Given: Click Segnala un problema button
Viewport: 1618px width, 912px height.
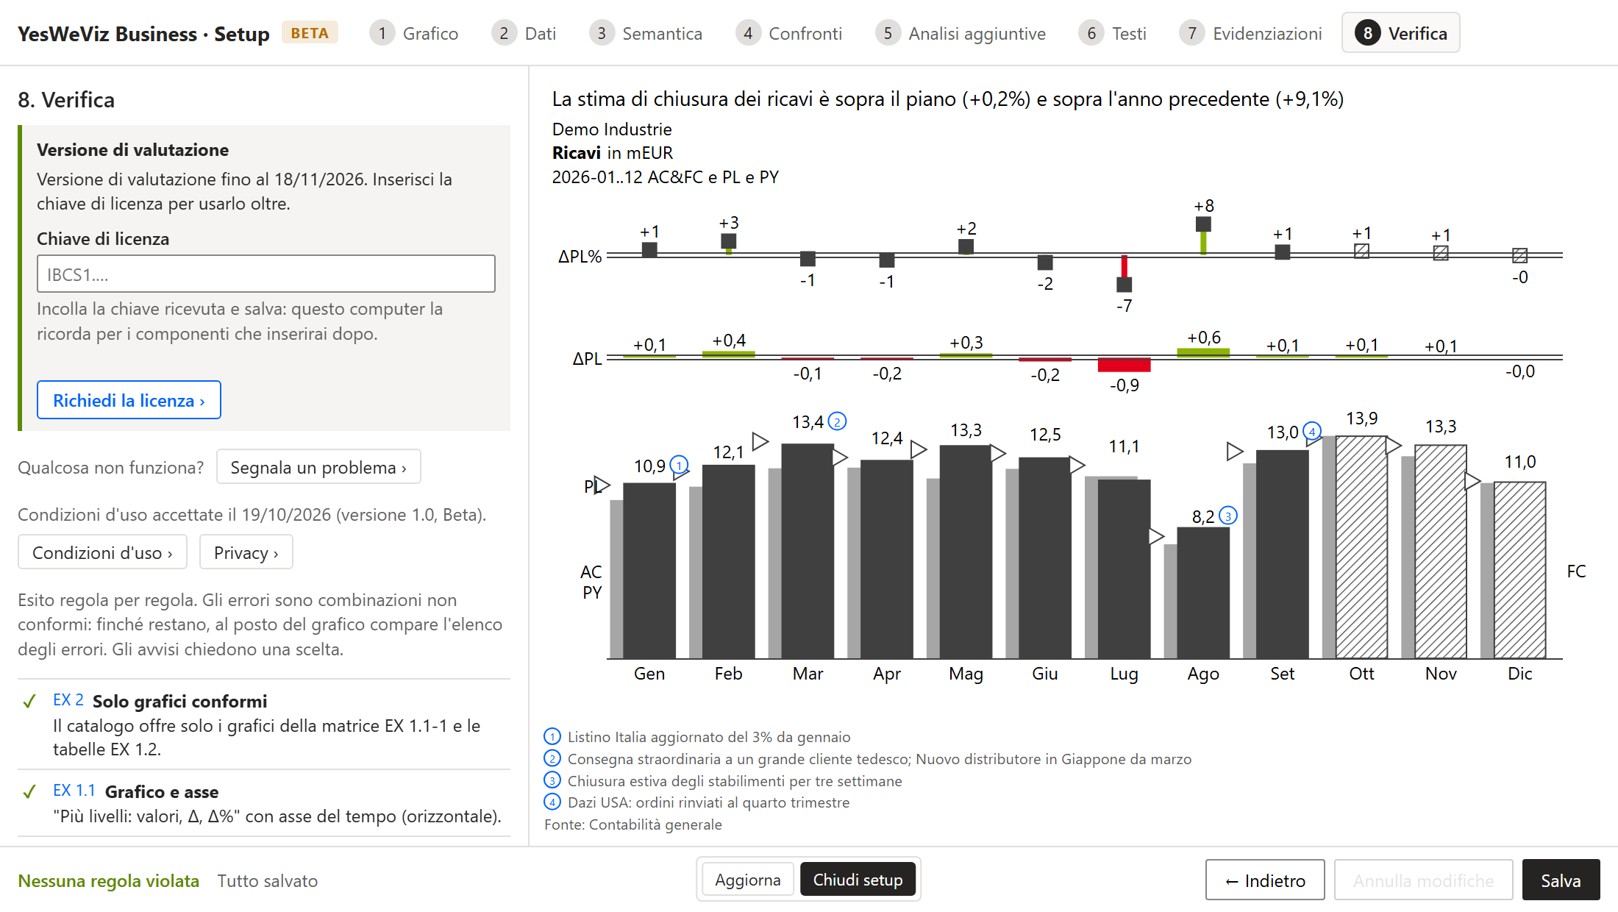Looking at the screenshot, I should tap(318, 467).
